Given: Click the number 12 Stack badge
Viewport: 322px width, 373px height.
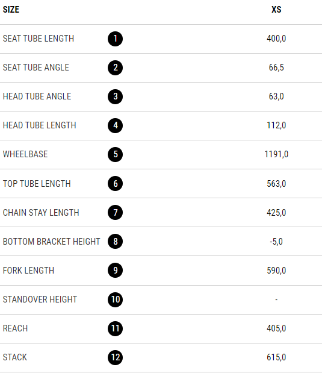Looking at the screenshot, I should [115, 357].
